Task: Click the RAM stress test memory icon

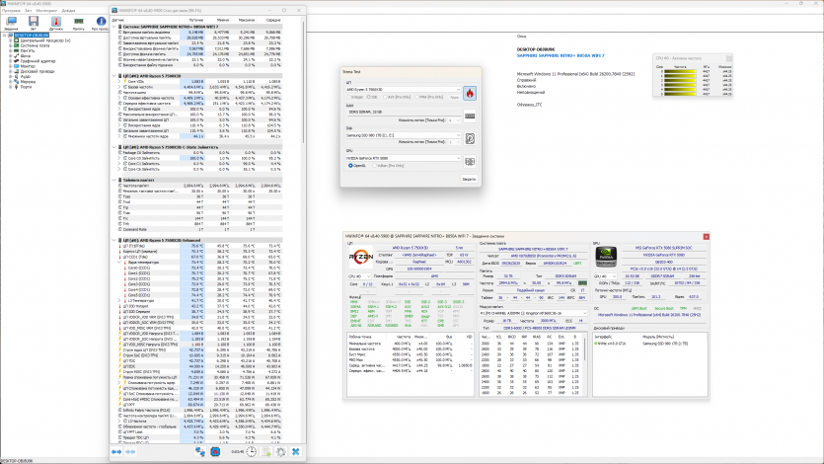Action: pyautogui.click(x=470, y=116)
